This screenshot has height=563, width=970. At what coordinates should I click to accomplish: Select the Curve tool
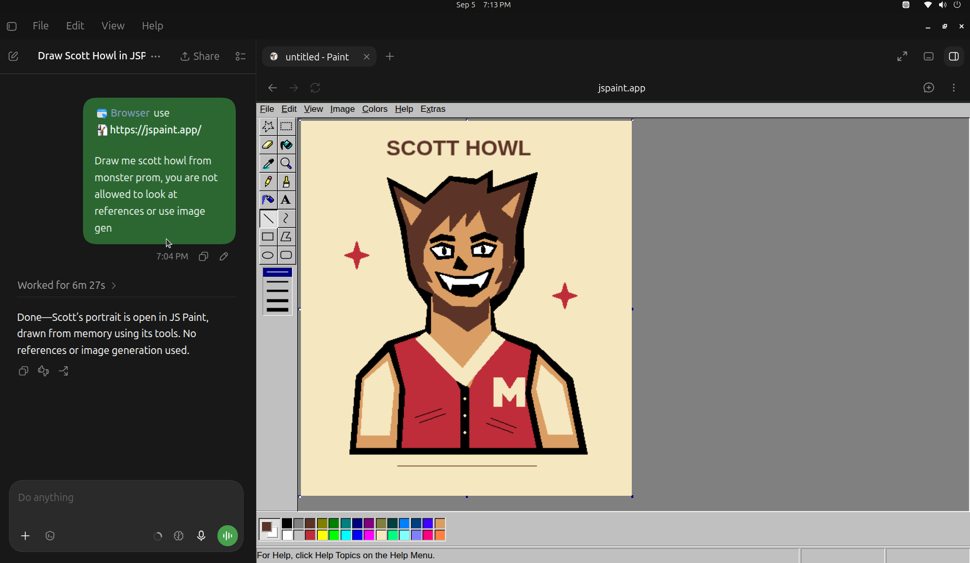coord(286,218)
